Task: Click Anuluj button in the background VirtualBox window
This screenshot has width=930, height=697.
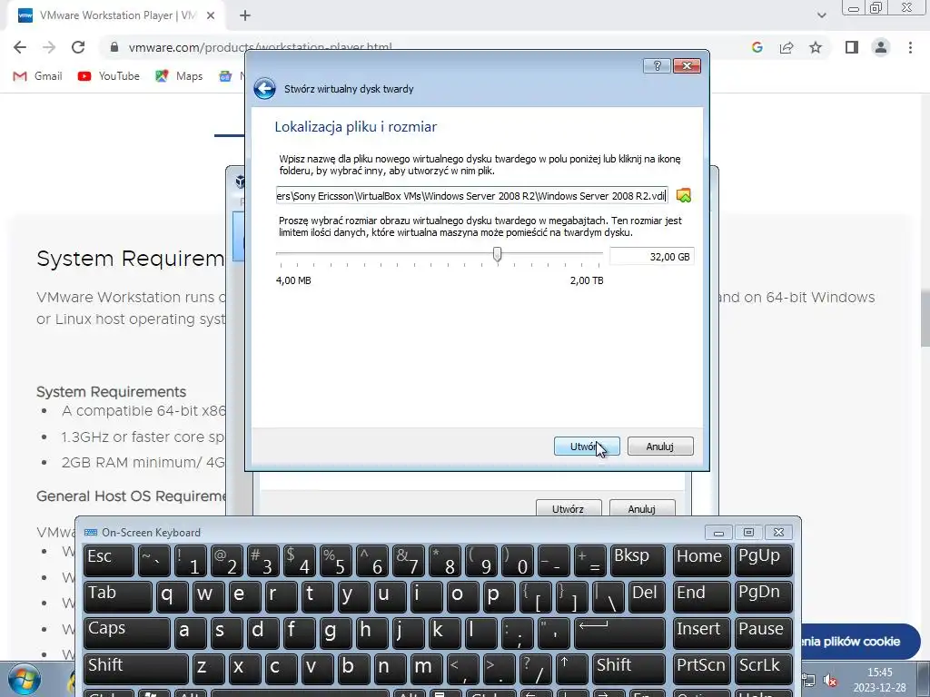Action: [x=642, y=508]
